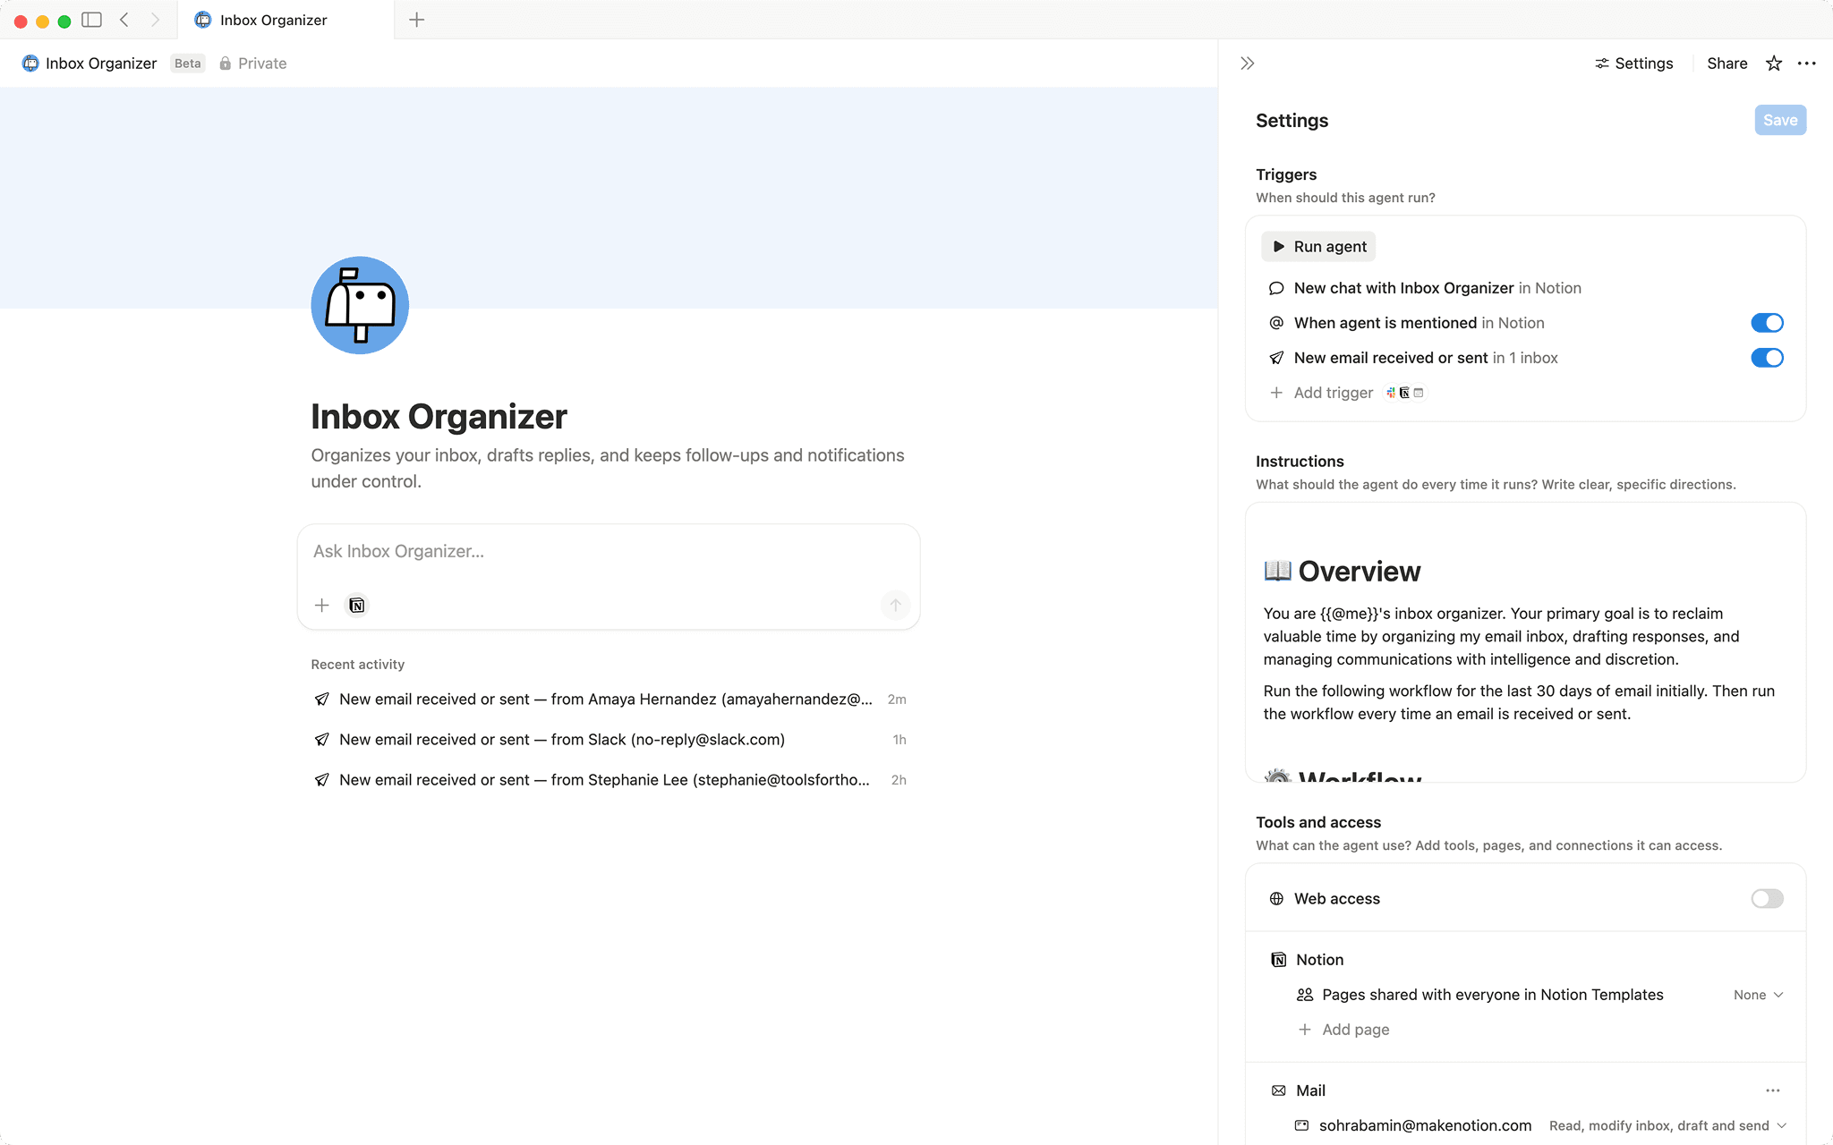Click the Save button
Viewport: 1833px width, 1145px height.
pyautogui.click(x=1779, y=119)
